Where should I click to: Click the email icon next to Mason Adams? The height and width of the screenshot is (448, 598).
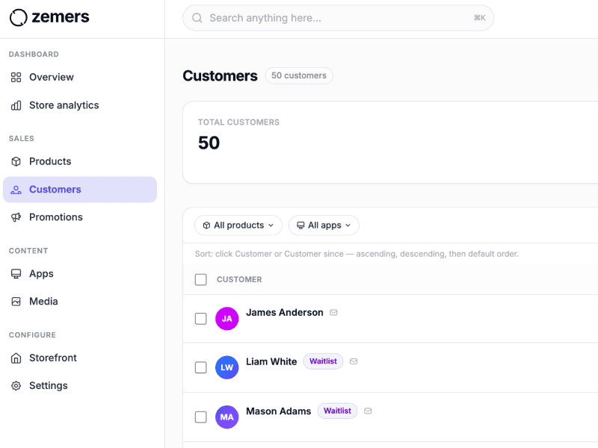pos(368,411)
